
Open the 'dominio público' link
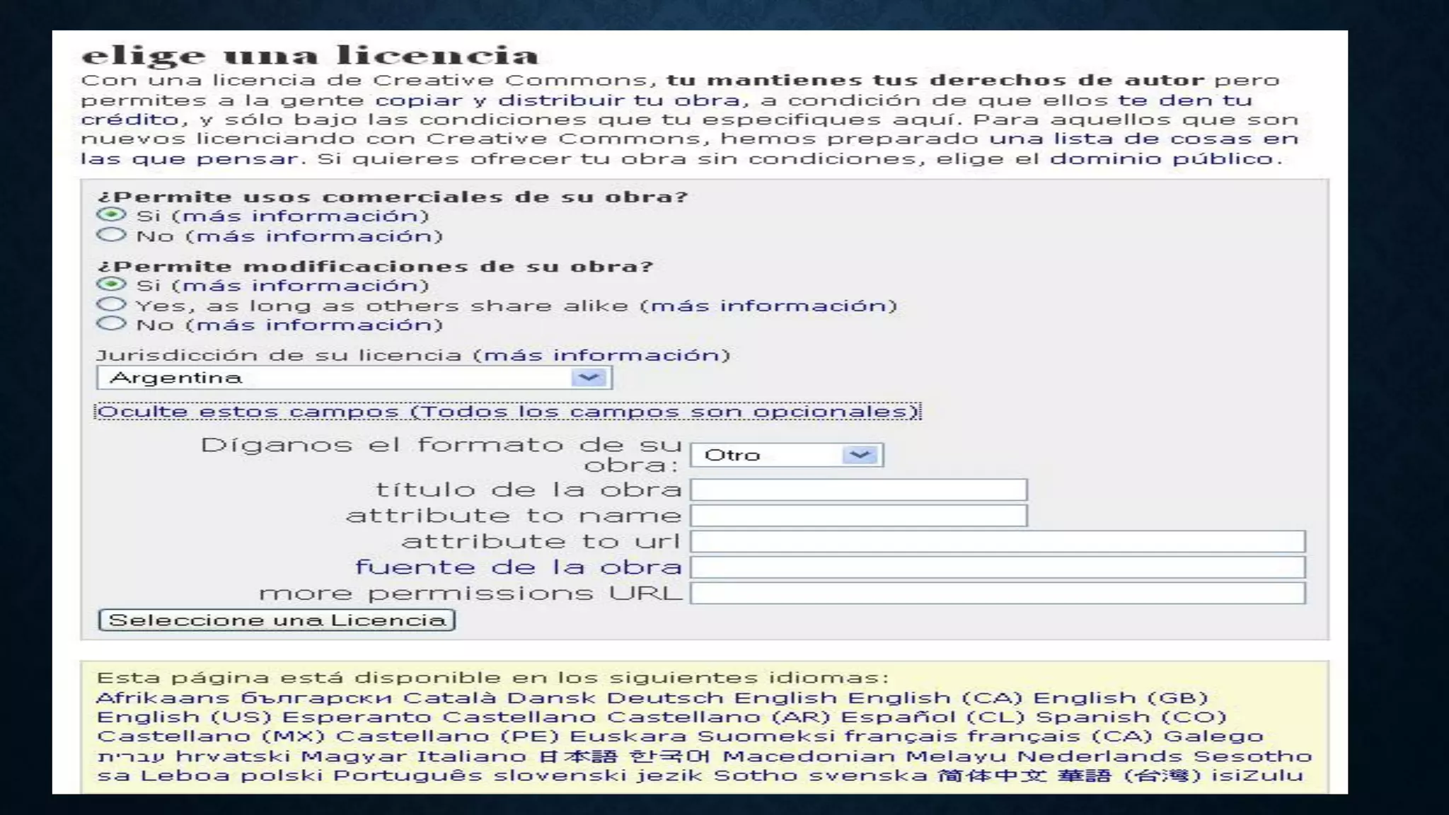(1162, 158)
